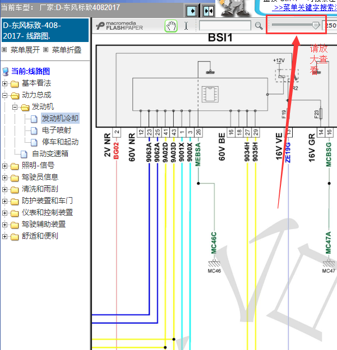Open the 自动变速箱 diagram

click(x=50, y=153)
